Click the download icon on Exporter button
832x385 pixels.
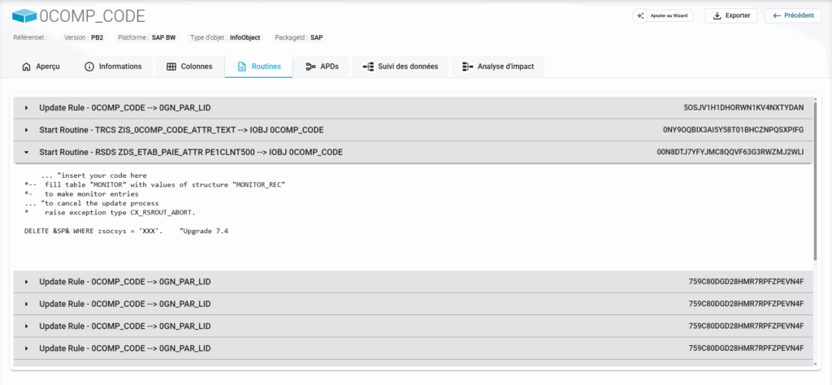pos(717,16)
